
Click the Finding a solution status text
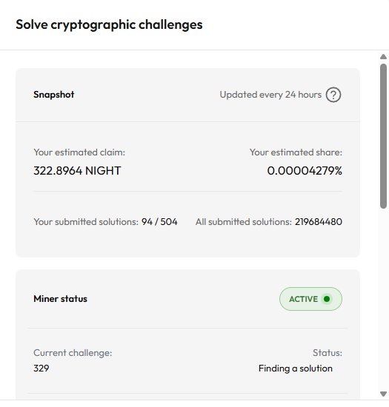pyautogui.click(x=296, y=369)
